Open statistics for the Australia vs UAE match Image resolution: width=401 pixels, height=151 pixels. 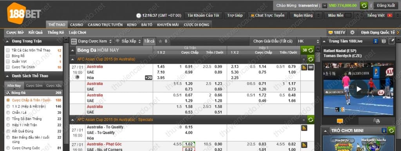click(x=304, y=67)
